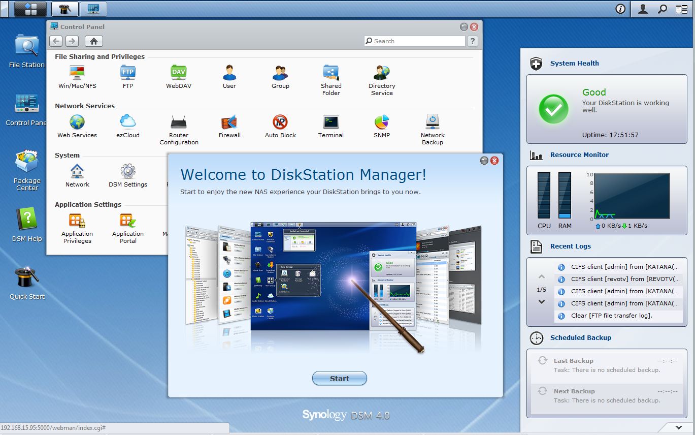The height and width of the screenshot is (435, 695).
Task: Return to Control Panel home
Action: (x=94, y=41)
